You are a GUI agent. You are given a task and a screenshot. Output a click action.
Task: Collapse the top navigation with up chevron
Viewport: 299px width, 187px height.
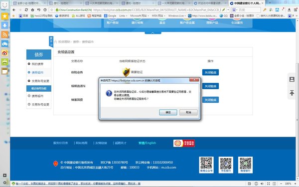(153, 33)
